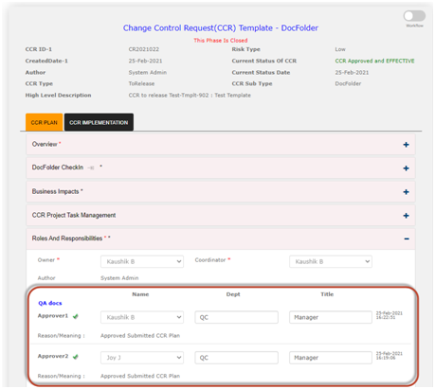Open the Owner dropdown
Viewport: 435px width, 389px height.
(142, 261)
